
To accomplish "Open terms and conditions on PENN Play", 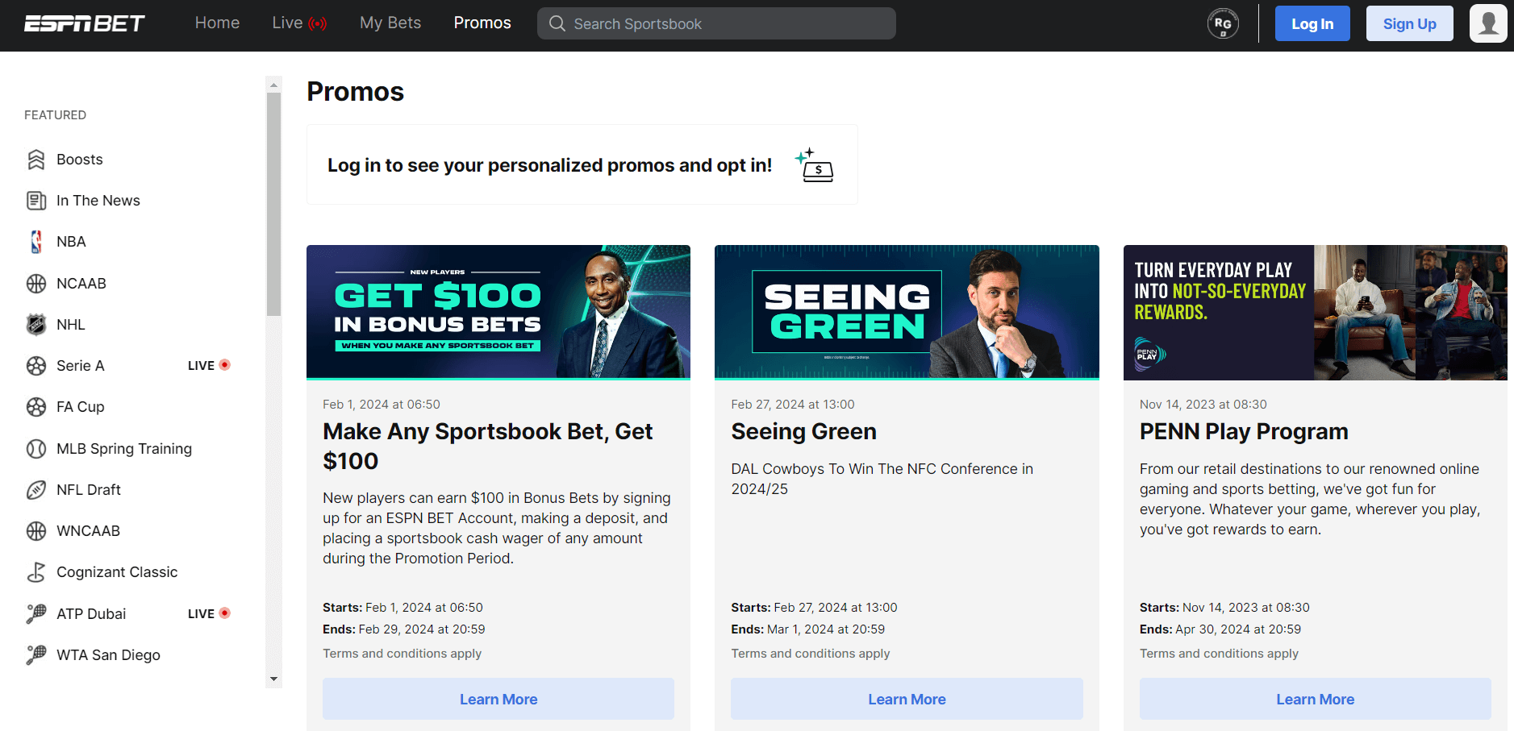I will tap(1219, 654).
